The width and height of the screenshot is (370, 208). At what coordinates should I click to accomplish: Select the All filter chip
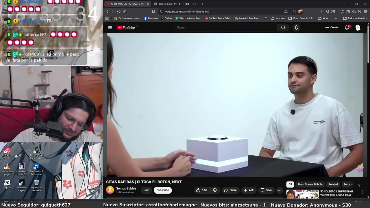290,184
